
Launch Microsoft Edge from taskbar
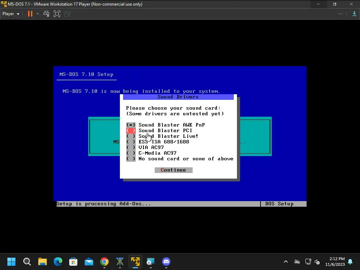(58, 262)
